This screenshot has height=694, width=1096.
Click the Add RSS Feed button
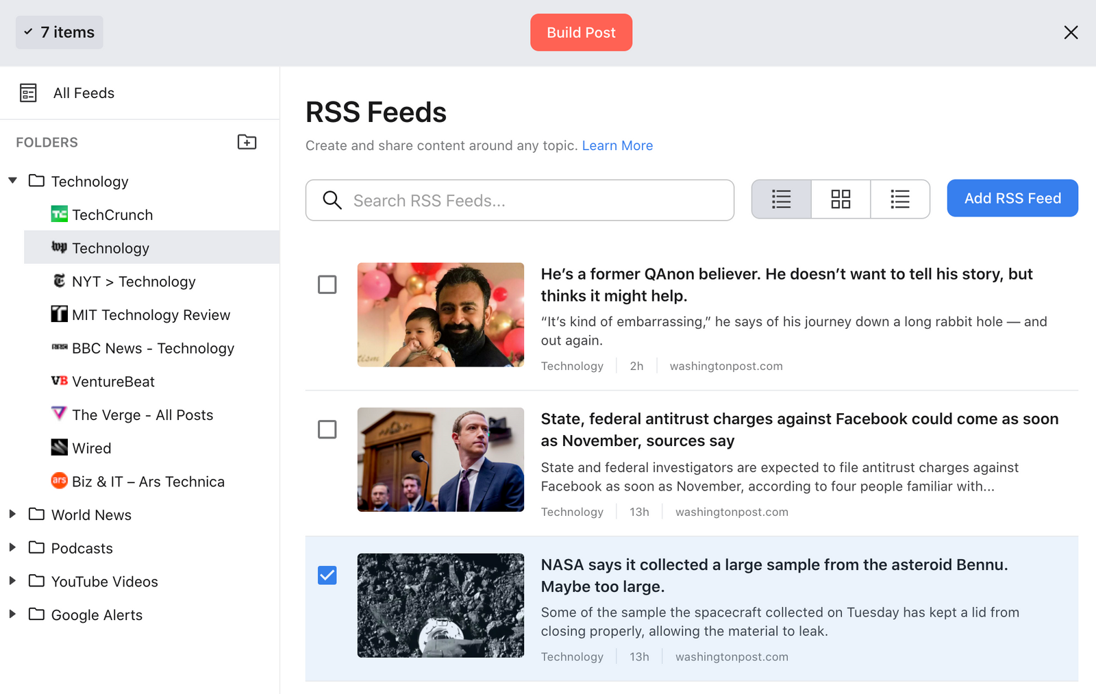point(1012,198)
